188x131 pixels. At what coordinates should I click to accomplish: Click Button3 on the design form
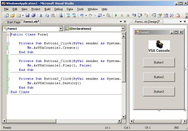point(159,92)
